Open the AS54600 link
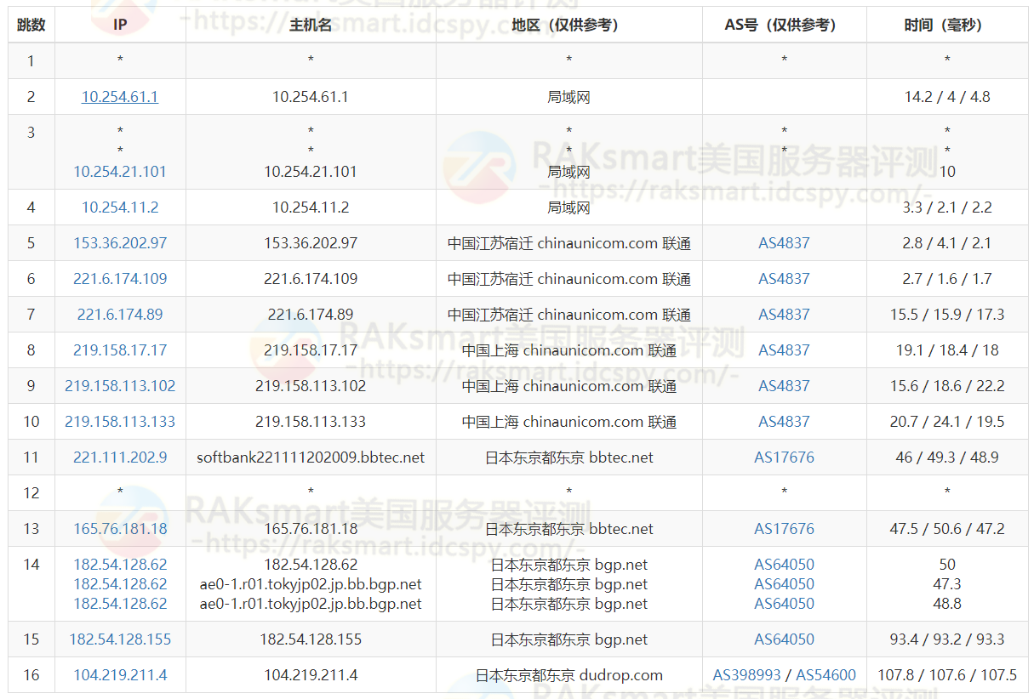The image size is (1034, 699). (825, 675)
